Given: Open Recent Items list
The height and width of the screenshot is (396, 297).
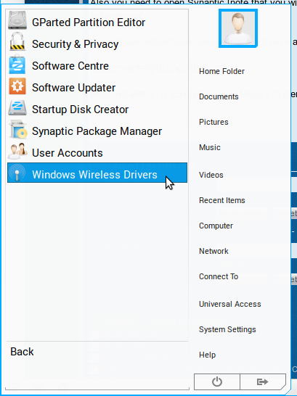Looking at the screenshot, I should (222, 200).
